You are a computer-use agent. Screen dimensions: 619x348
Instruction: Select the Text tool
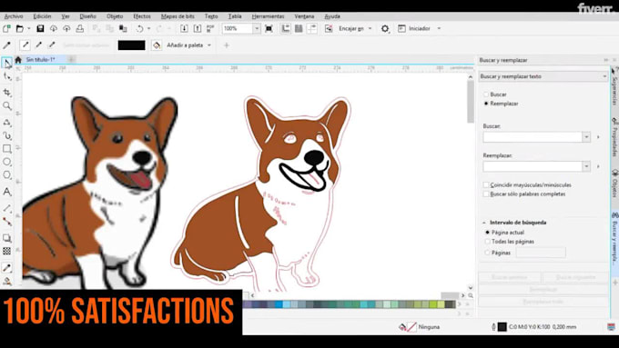click(6, 192)
